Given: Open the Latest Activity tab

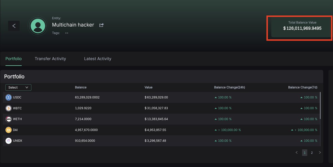Looking at the screenshot, I should (98, 59).
